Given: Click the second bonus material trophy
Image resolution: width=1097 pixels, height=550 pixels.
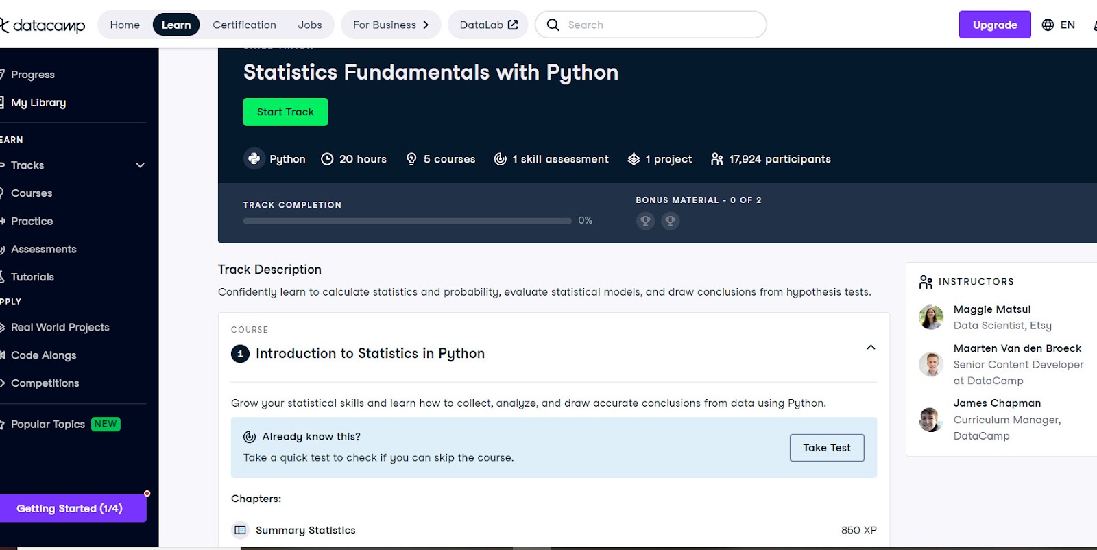Looking at the screenshot, I should (671, 221).
